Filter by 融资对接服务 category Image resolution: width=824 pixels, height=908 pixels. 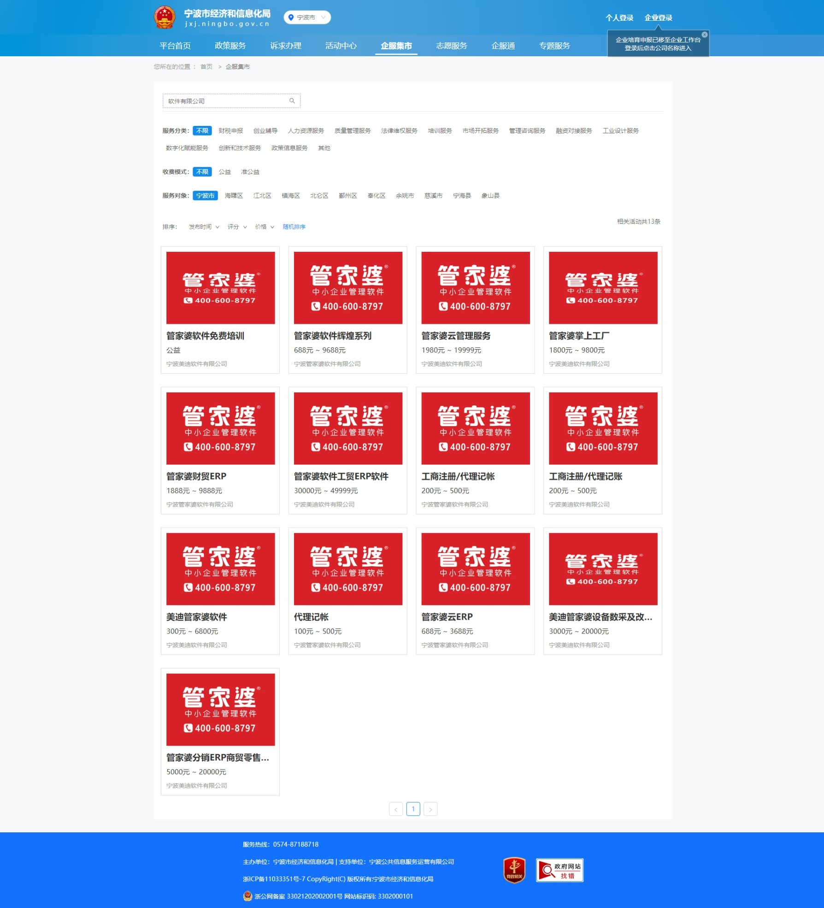(x=574, y=131)
